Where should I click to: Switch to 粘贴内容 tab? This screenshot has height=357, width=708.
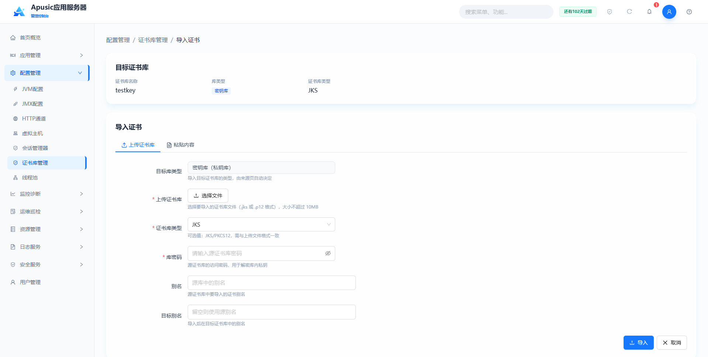[180, 145]
